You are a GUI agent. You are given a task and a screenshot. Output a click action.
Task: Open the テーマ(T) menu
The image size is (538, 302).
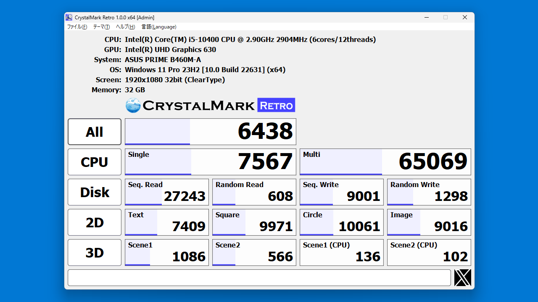point(101,27)
